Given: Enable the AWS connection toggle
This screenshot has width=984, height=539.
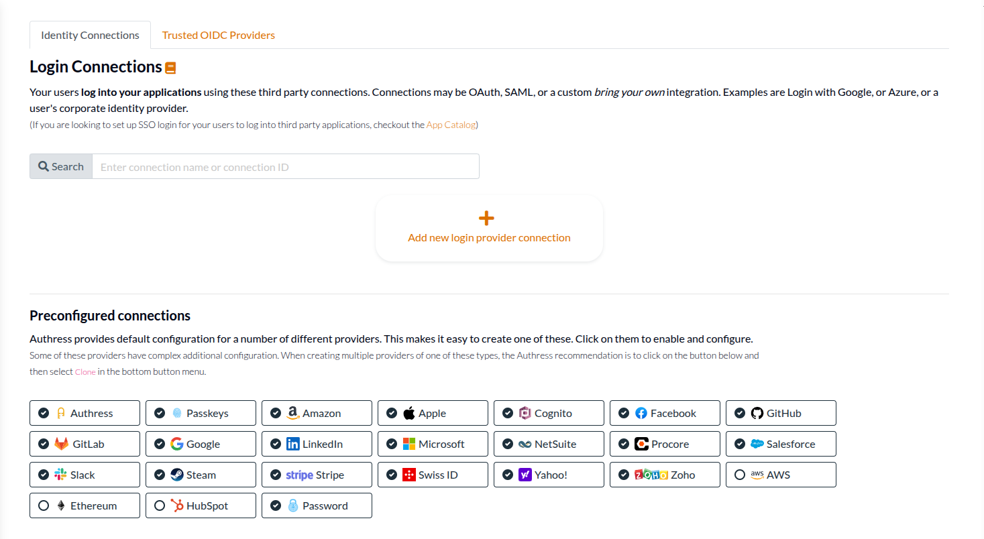Looking at the screenshot, I should tap(740, 474).
